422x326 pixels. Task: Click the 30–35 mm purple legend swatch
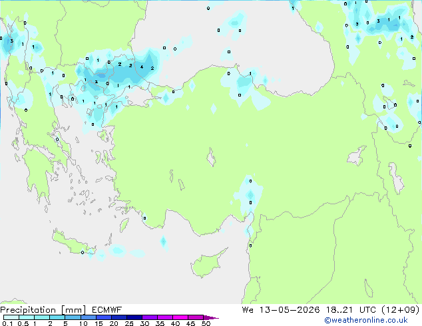point(149,317)
